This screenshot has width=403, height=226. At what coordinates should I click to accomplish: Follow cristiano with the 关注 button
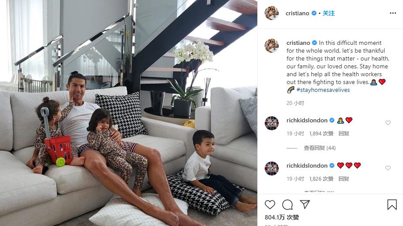(329, 13)
